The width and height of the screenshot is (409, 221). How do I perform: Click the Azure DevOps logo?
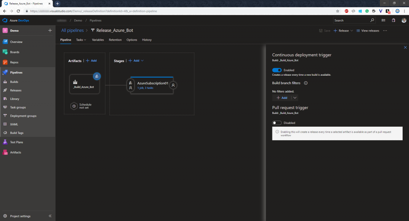tap(5, 20)
